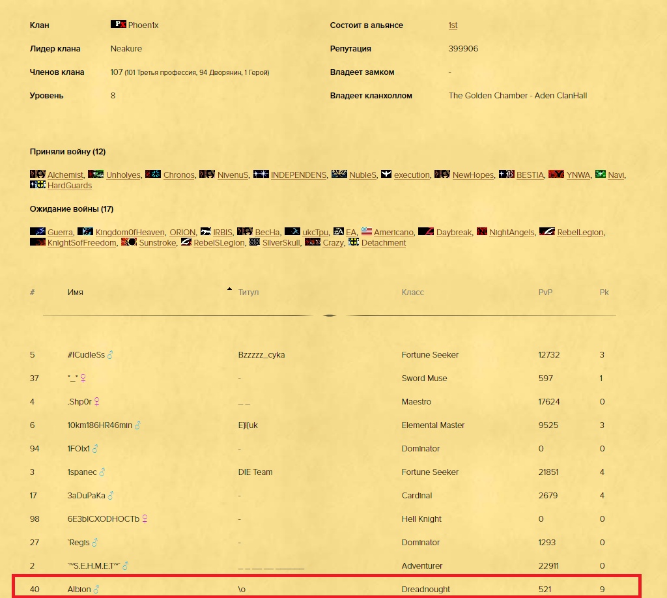Open the Unholyes clan link
Image resolution: width=667 pixels, height=598 pixels.
122,175
